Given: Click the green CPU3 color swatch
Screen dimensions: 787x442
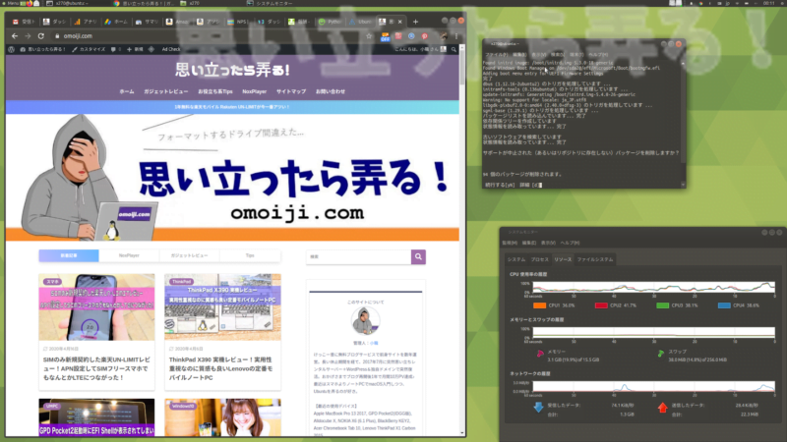Looking at the screenshot, I should (662, 305).
